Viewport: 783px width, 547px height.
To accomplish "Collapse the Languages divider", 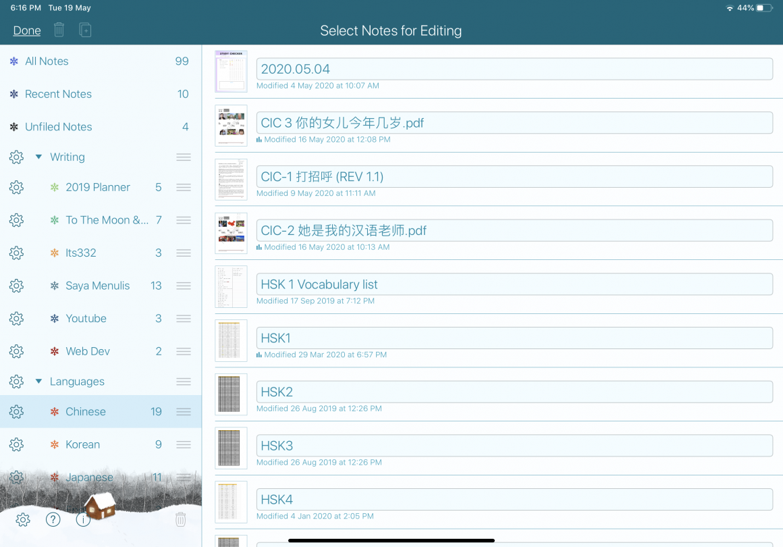I will click(39, 382).
